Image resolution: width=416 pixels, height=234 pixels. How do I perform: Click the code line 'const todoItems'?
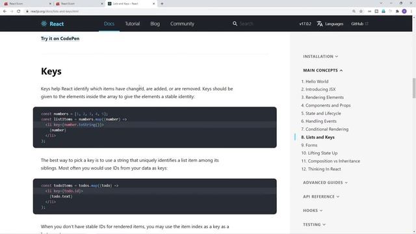tap(80, 185)
